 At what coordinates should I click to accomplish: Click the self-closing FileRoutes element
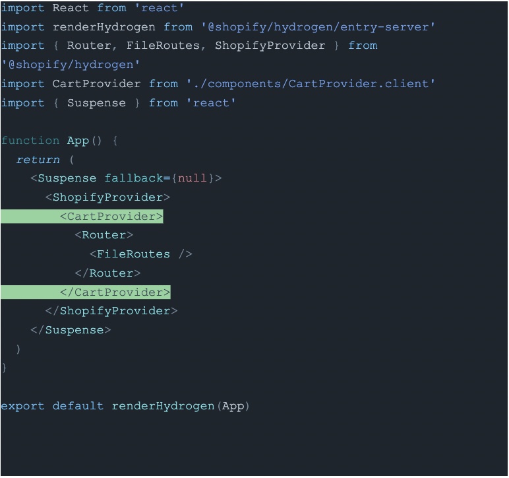140,254
